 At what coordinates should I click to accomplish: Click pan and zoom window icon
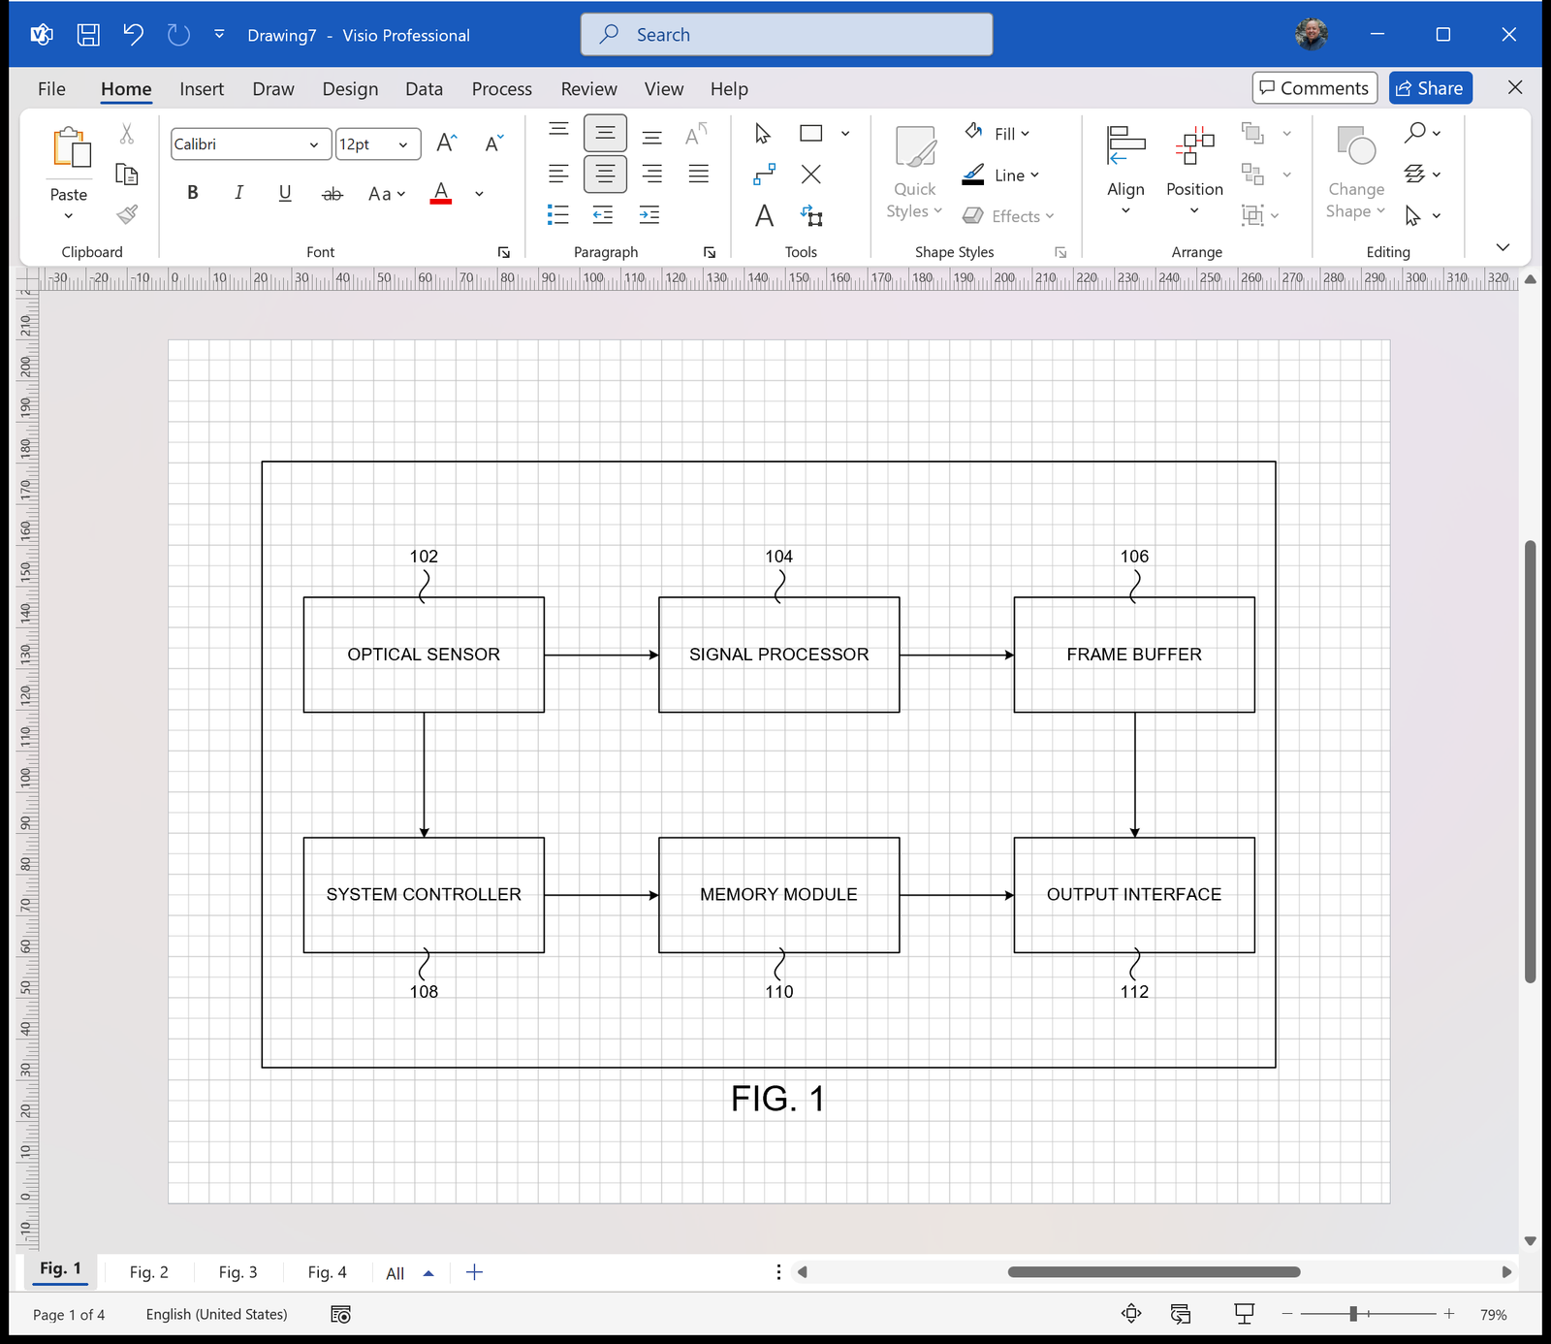[x=1181, y=1314]
